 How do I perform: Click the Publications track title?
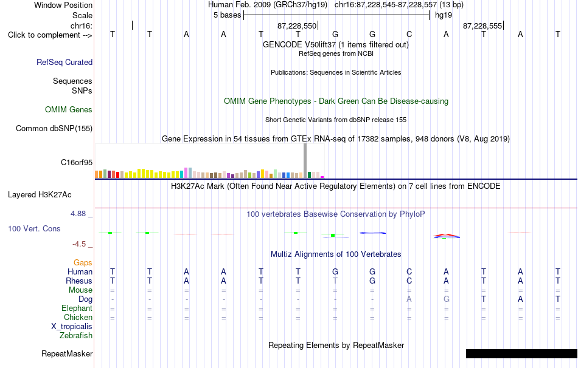[x=336, y=72]
